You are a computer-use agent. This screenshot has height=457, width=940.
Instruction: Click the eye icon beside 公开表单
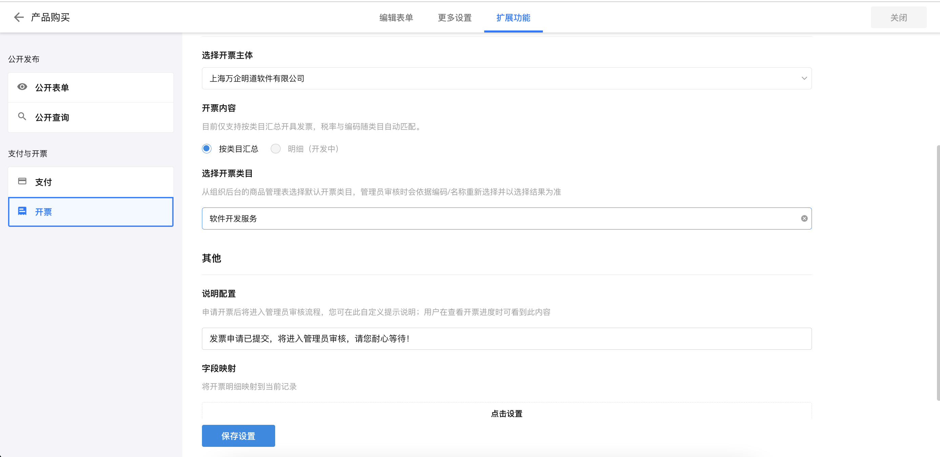point(22,87)
